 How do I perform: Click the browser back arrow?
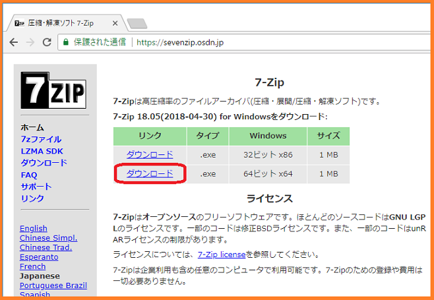point(14,42)
